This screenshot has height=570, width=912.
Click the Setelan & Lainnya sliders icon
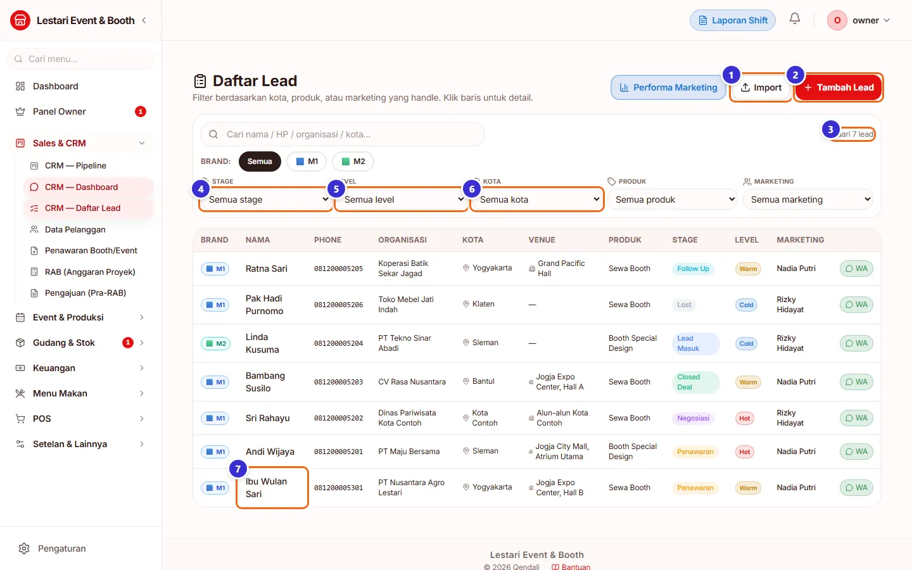pyautogui.click(x=20, y=444)
